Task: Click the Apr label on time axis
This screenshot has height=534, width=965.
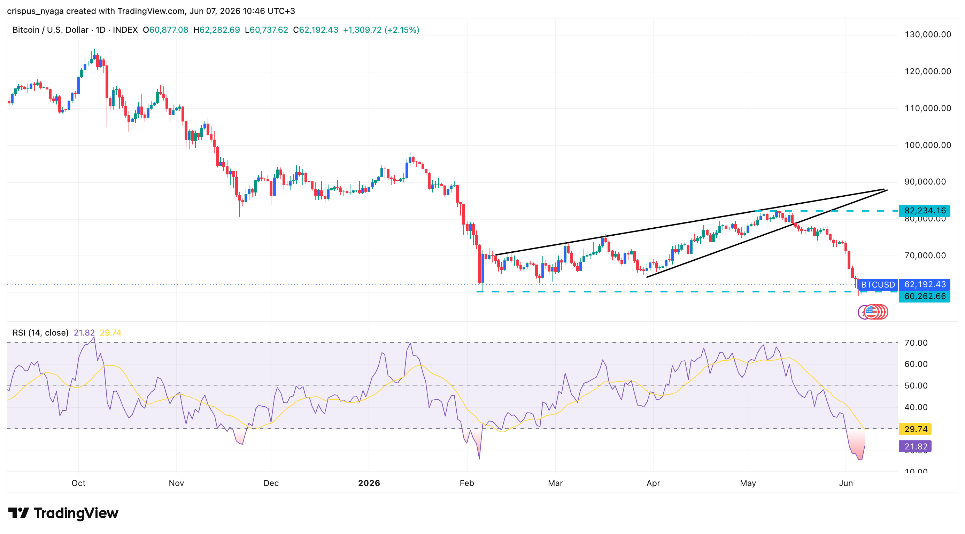Action: click(x=653, y=483)
